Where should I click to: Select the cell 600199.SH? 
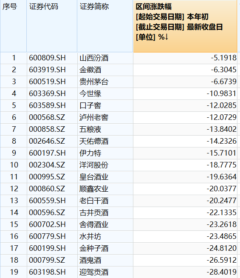(52, 248)
